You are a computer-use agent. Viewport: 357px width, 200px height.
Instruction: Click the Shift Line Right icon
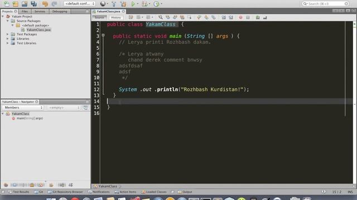pos(231,17)
